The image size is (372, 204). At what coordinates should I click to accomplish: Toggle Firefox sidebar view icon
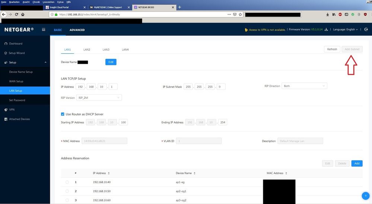[346, 15]
